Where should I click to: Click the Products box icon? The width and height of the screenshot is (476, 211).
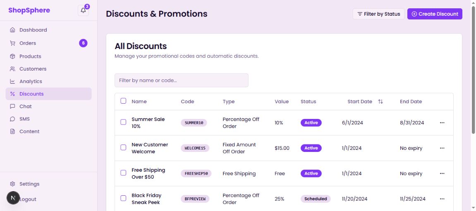[12, 57]
